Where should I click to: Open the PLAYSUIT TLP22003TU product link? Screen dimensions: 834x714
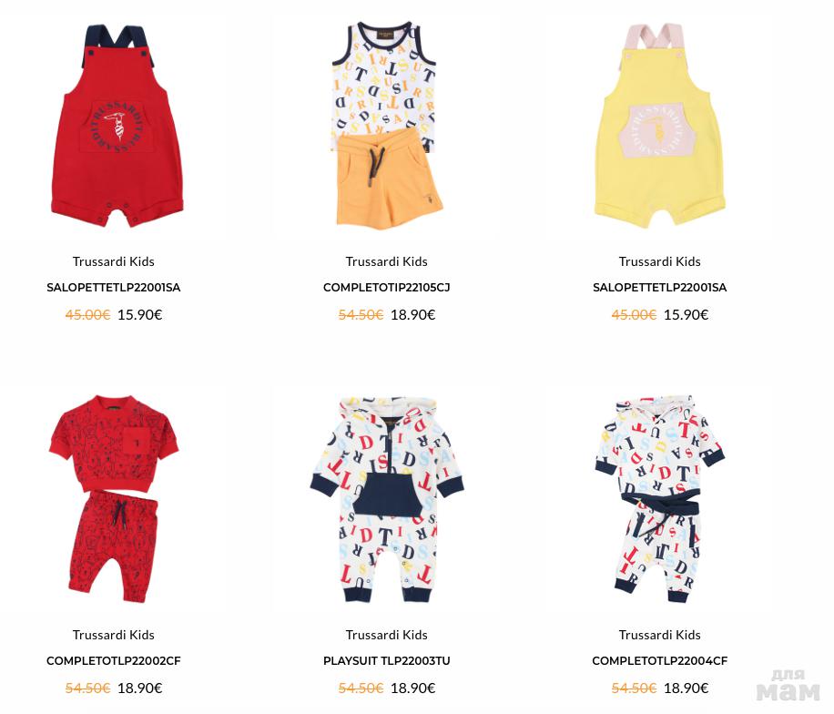coord(387,661)
